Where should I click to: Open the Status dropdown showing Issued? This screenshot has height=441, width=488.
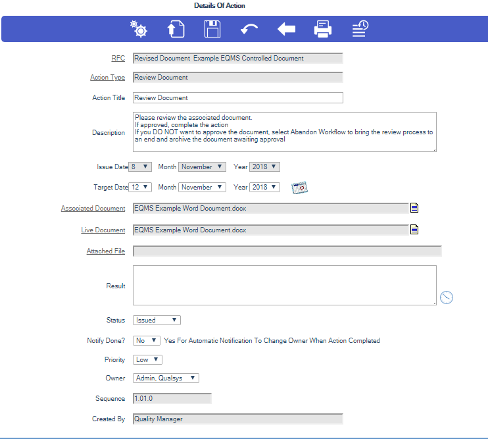click(x=157, y=320)
